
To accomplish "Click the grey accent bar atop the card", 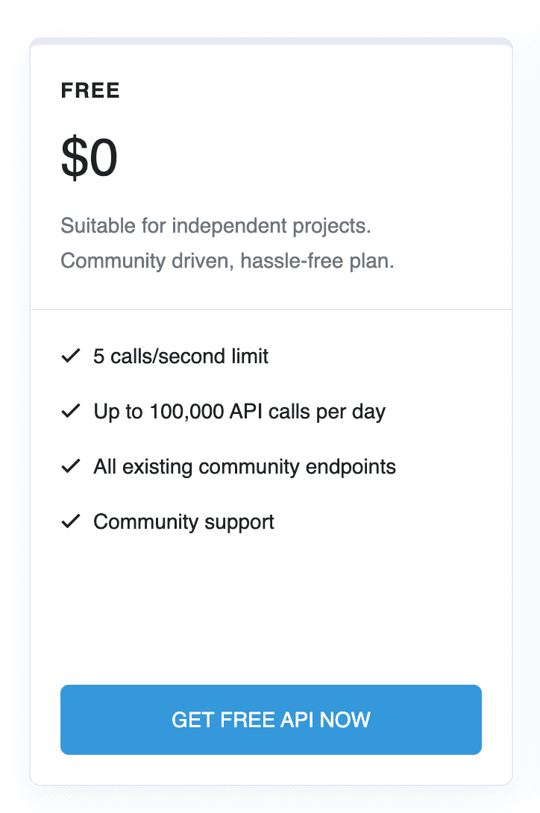I will (x=271, y=40).
